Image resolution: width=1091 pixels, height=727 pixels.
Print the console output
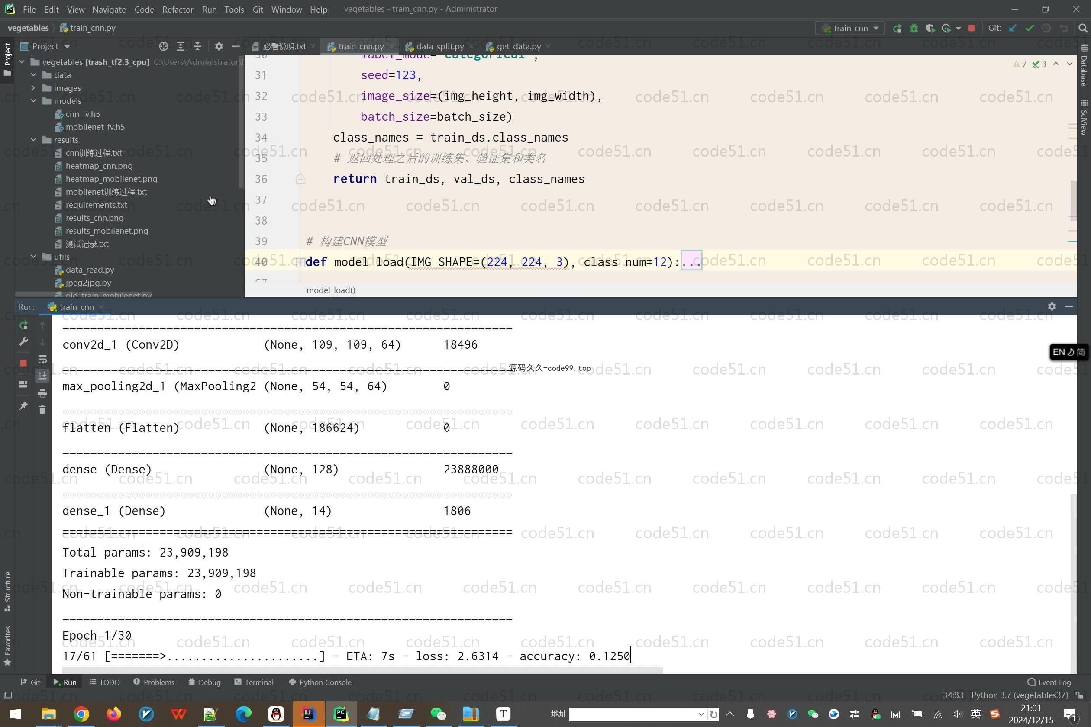pyautogui.click(x=42, y=393)
